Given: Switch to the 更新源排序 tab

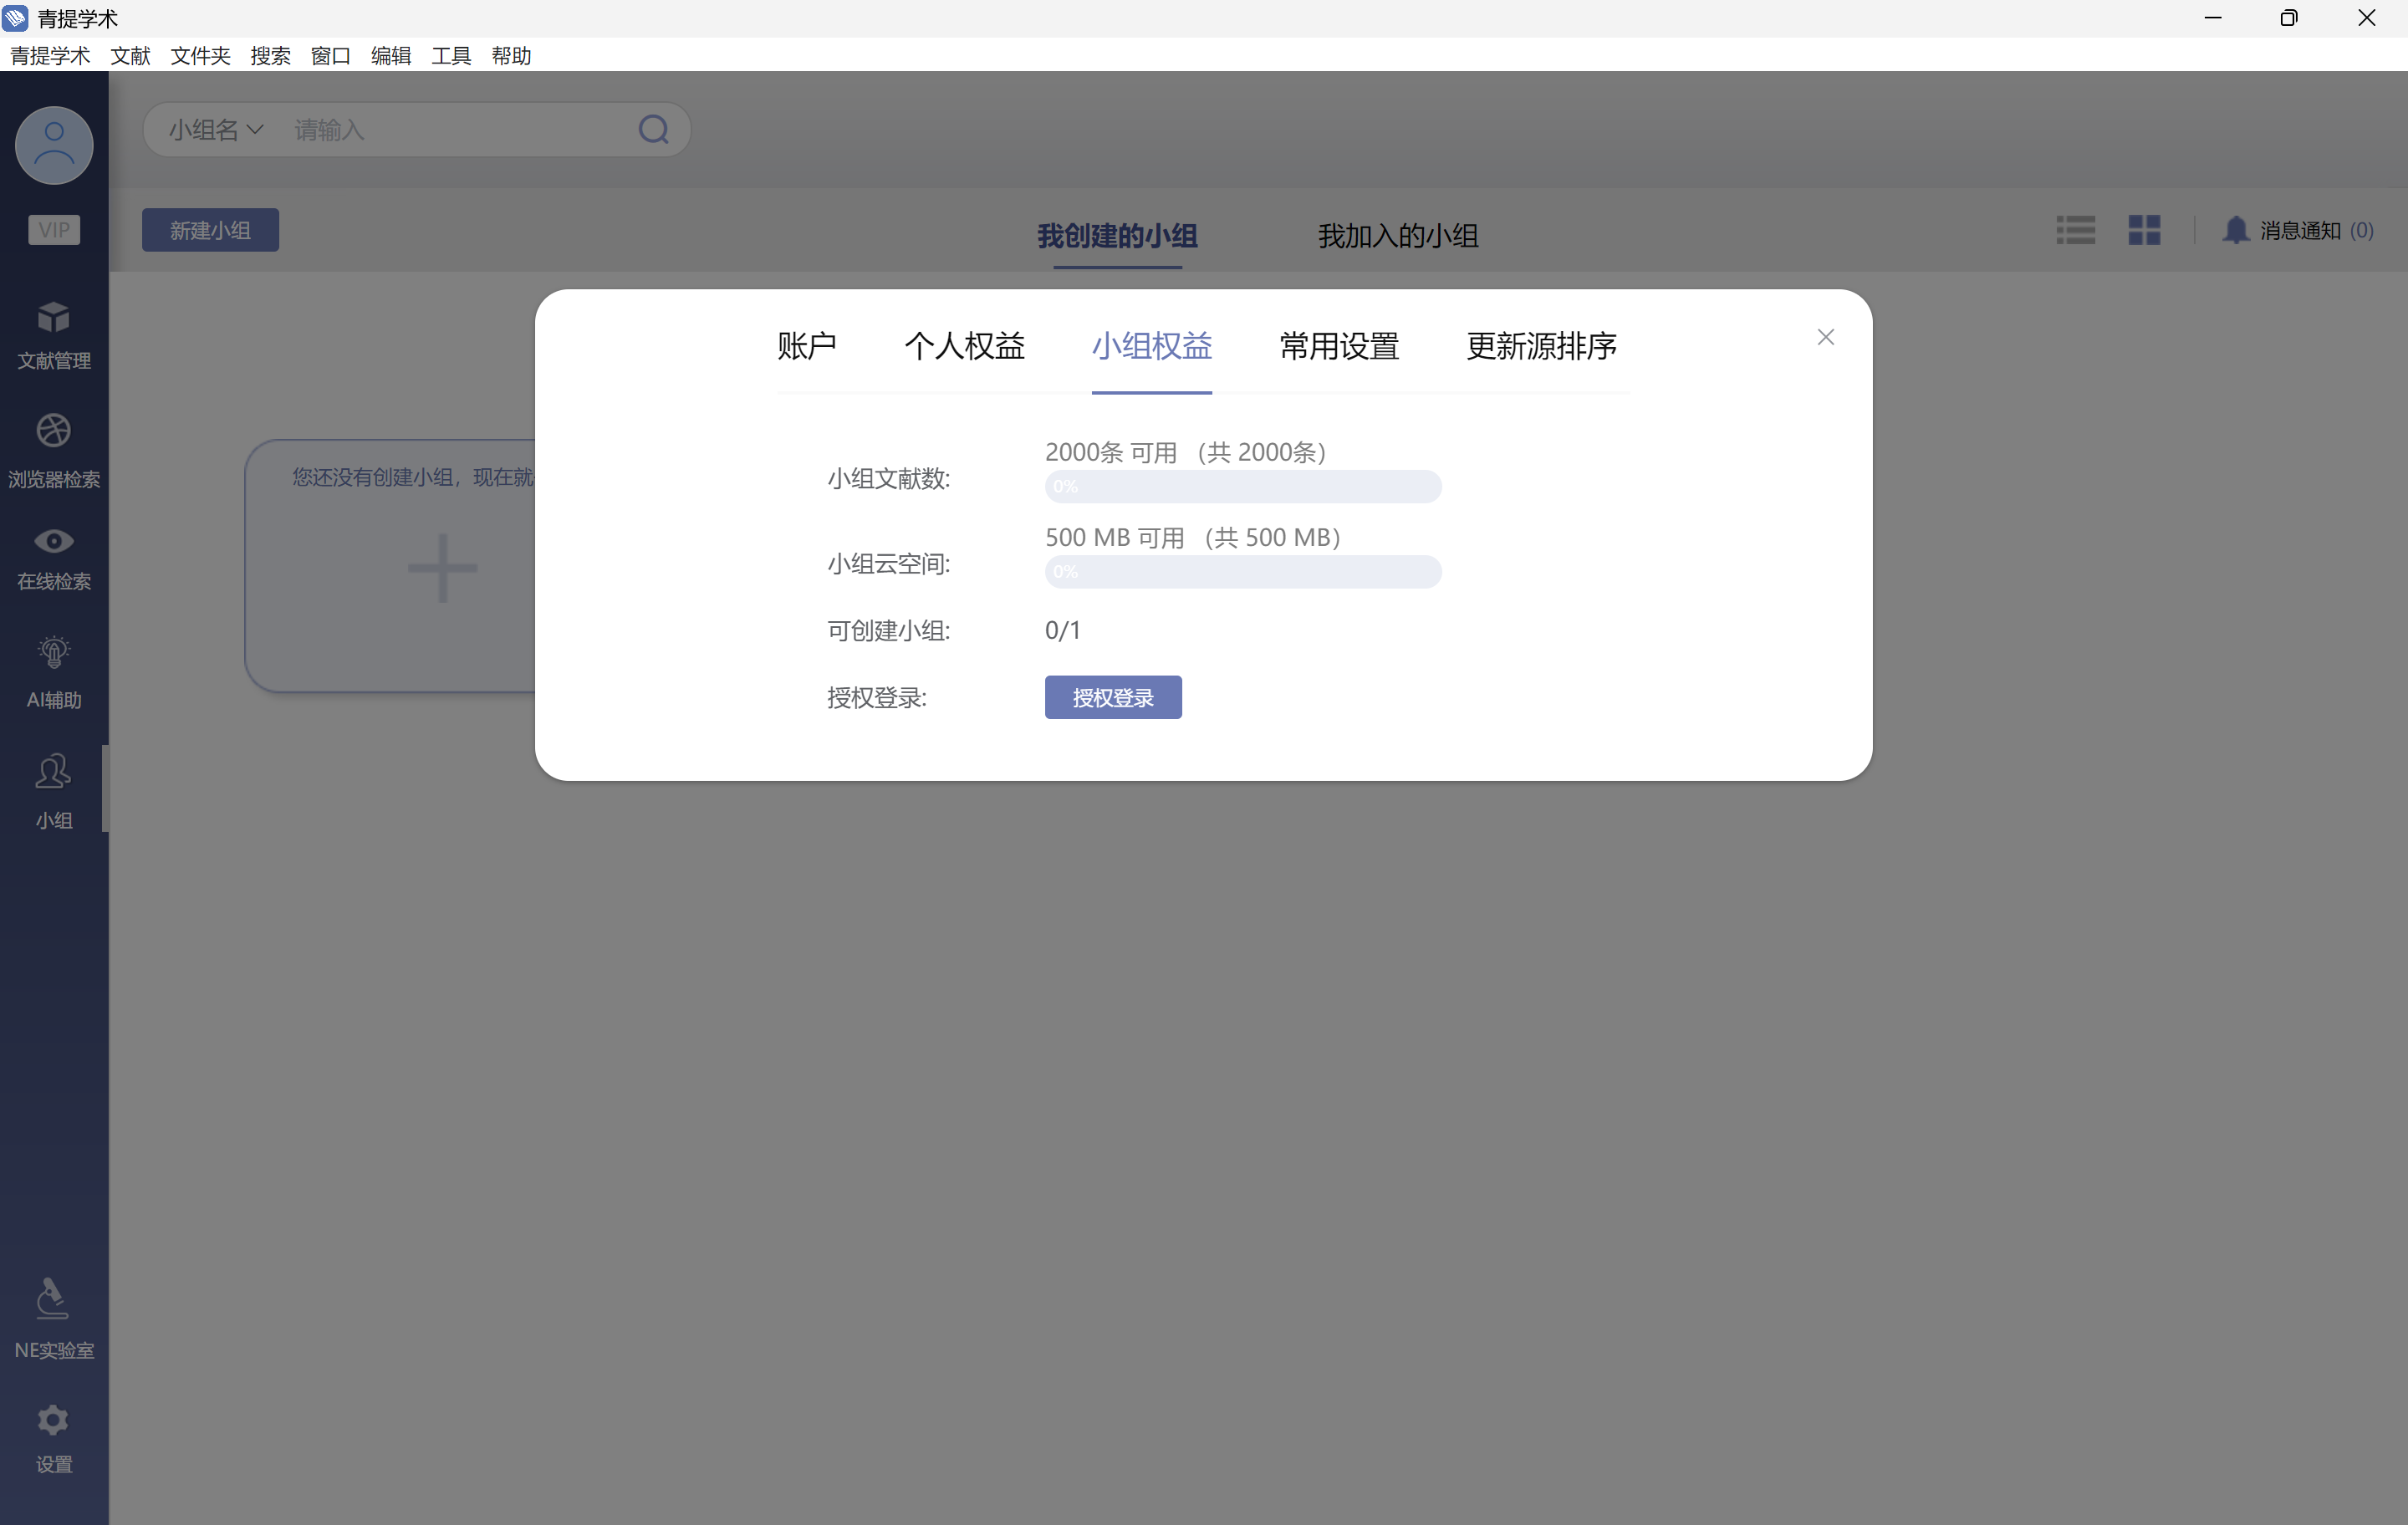Looking at the screenshot, I should coord(1541,346).
